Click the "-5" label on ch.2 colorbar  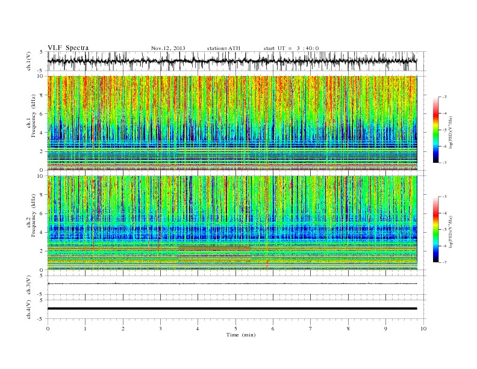[444, 230]
